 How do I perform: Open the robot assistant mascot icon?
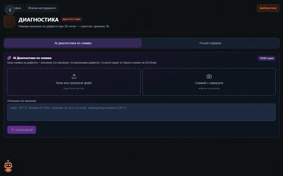coord(8,166)
